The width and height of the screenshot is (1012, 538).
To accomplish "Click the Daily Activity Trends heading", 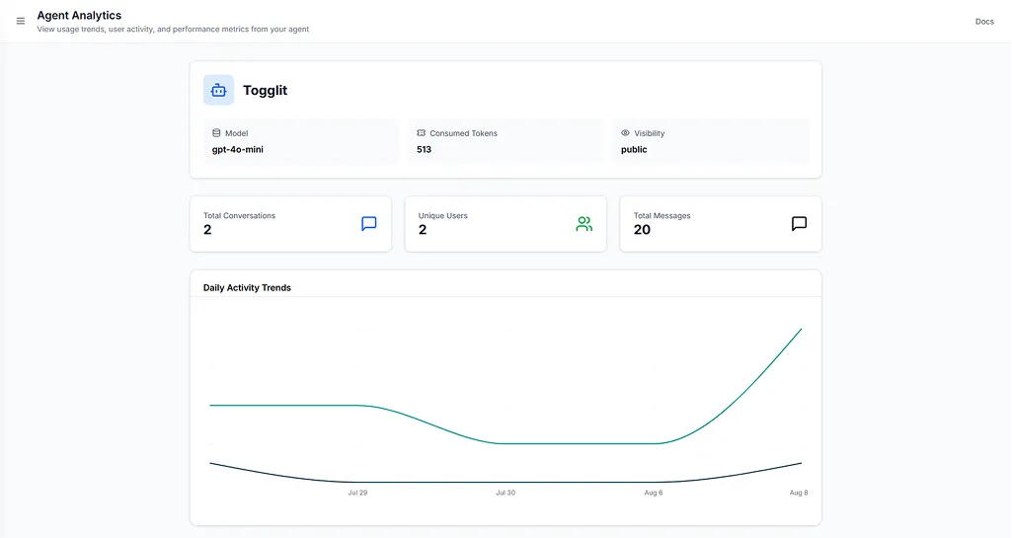I will pos(247,288).
